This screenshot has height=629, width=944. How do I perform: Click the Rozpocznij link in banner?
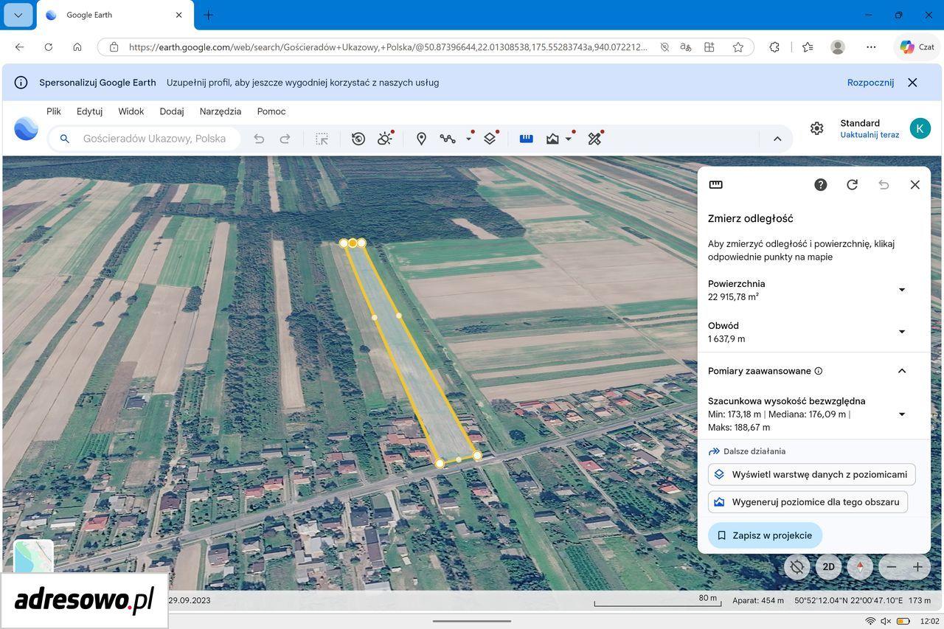(870, 83)
